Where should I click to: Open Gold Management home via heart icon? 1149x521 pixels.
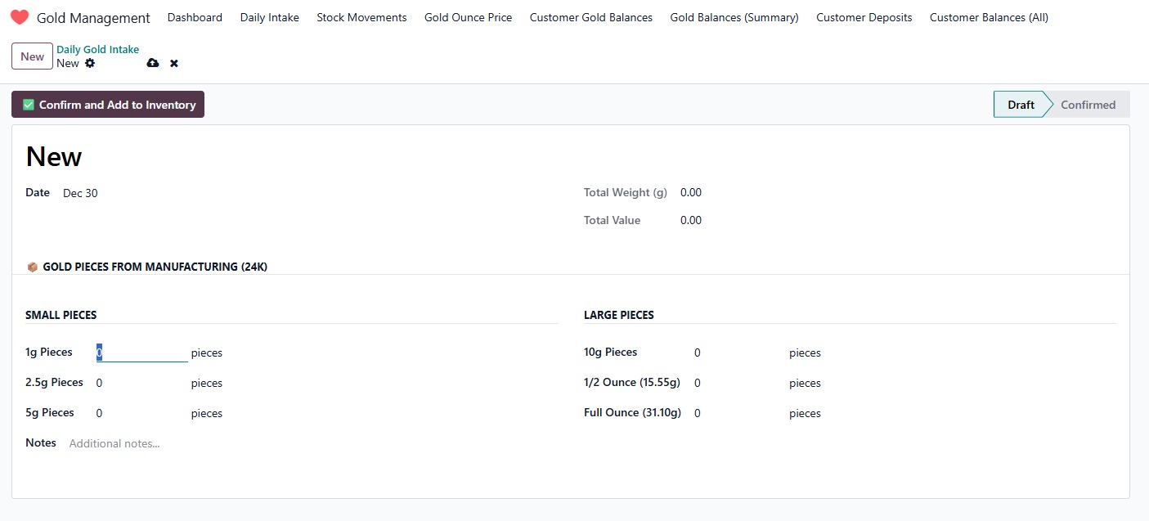pyautogui.click(x=19, y=16)
